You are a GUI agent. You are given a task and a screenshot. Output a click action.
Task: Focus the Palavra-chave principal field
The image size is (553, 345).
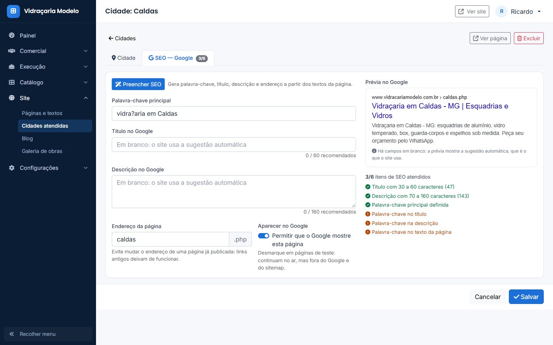coord(234,113)
